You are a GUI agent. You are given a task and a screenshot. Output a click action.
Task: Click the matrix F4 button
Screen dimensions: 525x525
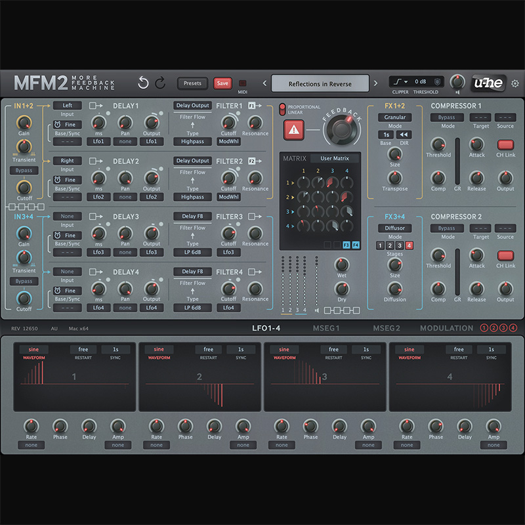click(356, 245)
